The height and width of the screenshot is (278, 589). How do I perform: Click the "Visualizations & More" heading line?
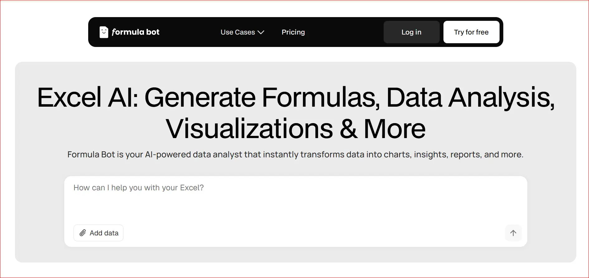point(295,129)
